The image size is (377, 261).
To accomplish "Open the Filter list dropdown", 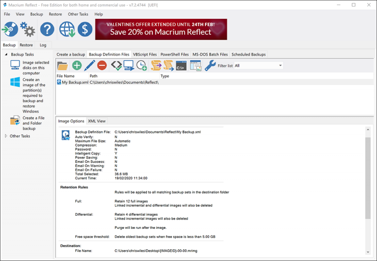I will [258, 66].
